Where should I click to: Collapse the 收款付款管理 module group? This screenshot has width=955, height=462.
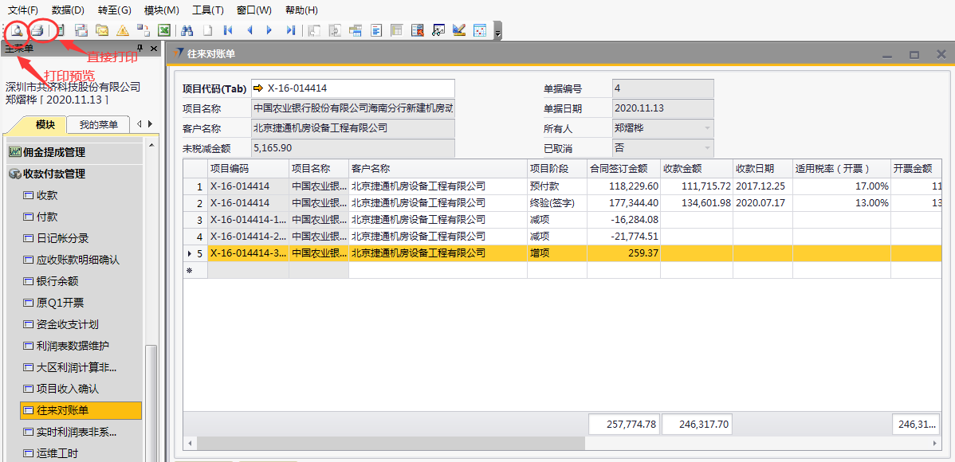(x=14, y=174)
